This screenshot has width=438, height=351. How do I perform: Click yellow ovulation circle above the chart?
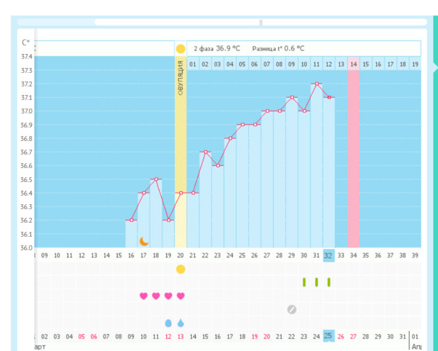click(180, 49)
